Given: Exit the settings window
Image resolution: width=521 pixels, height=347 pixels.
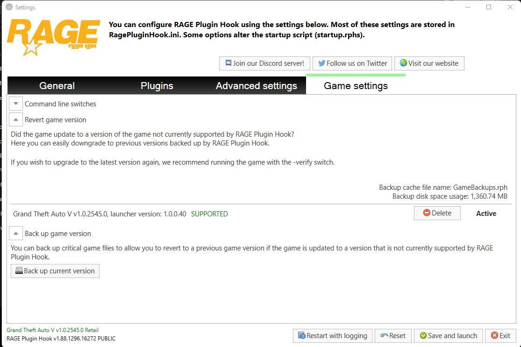Looking at the screenshot, I should (500, 336).
